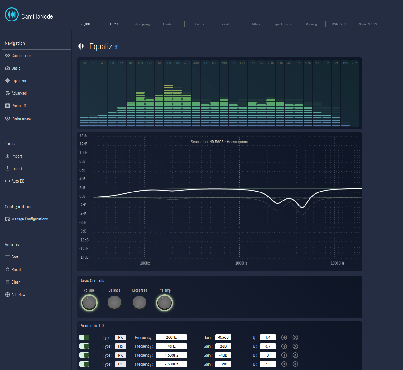Click the Sort lines icon

(x=7, y=257)
